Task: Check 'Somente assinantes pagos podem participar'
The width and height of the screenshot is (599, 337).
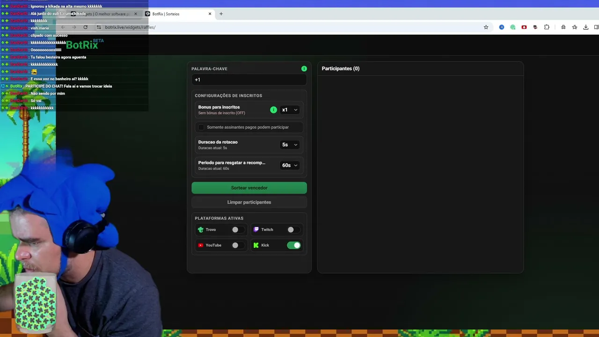Action: pyautogui.click(x=202, y=127)
